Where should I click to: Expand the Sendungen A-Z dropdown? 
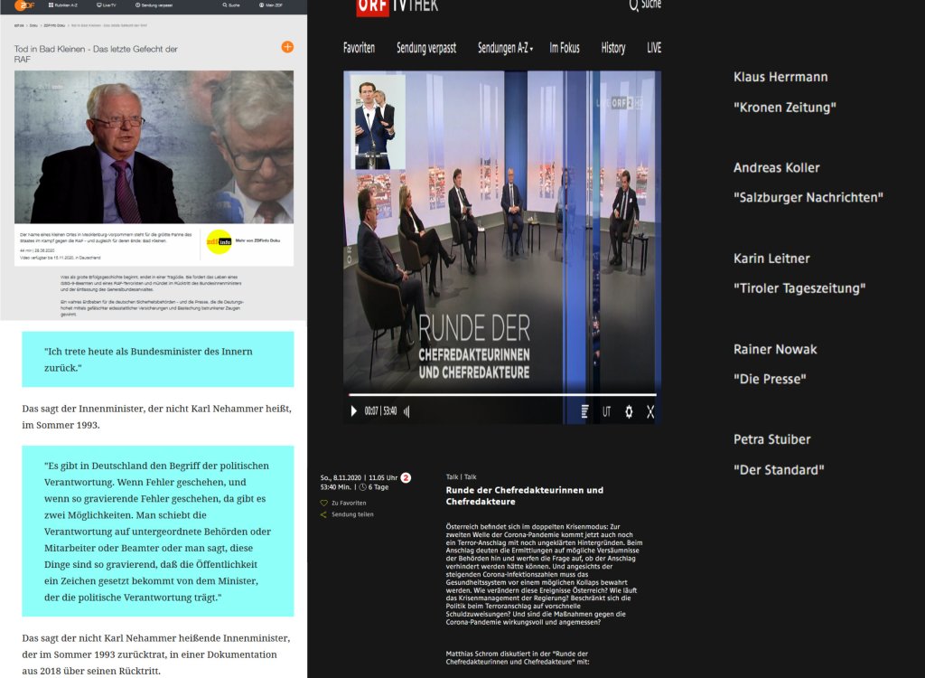point(505,48)
